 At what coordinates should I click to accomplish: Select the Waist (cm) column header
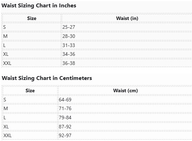[x=126, y=90]
